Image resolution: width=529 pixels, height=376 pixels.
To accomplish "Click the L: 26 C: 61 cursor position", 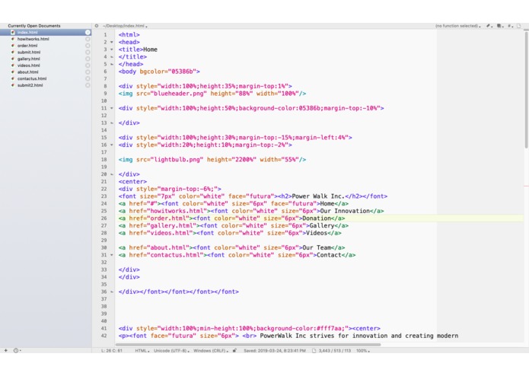I will coord(112,351).
